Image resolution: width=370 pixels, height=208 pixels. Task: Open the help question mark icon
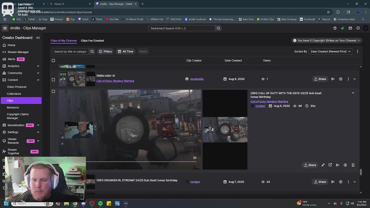[335, 28]
